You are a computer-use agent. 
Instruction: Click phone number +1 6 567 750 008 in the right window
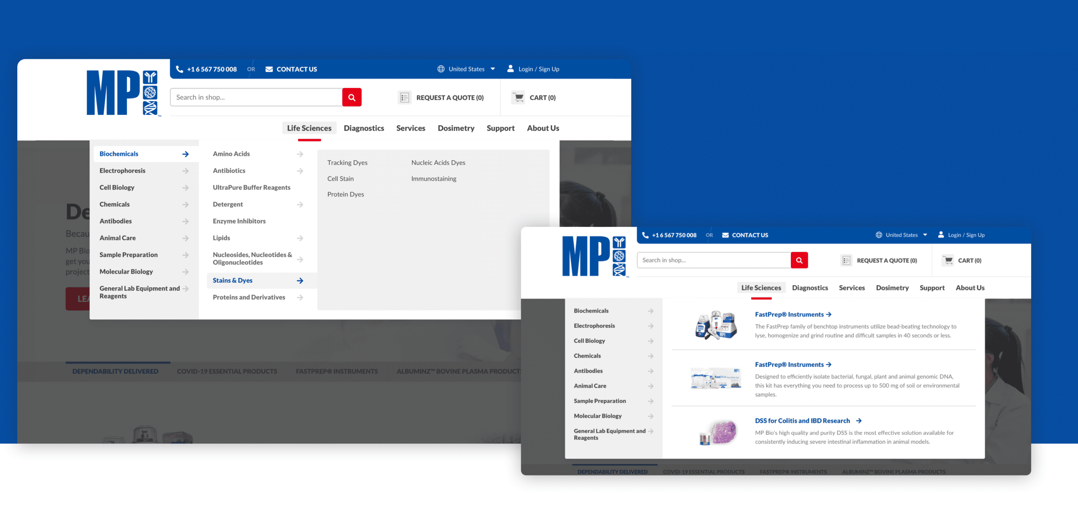tap(674, 235)
